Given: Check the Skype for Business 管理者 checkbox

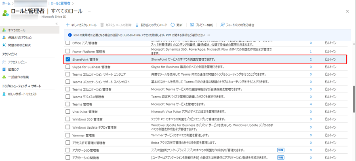Looking at the screenshot, I should [67, 67].
